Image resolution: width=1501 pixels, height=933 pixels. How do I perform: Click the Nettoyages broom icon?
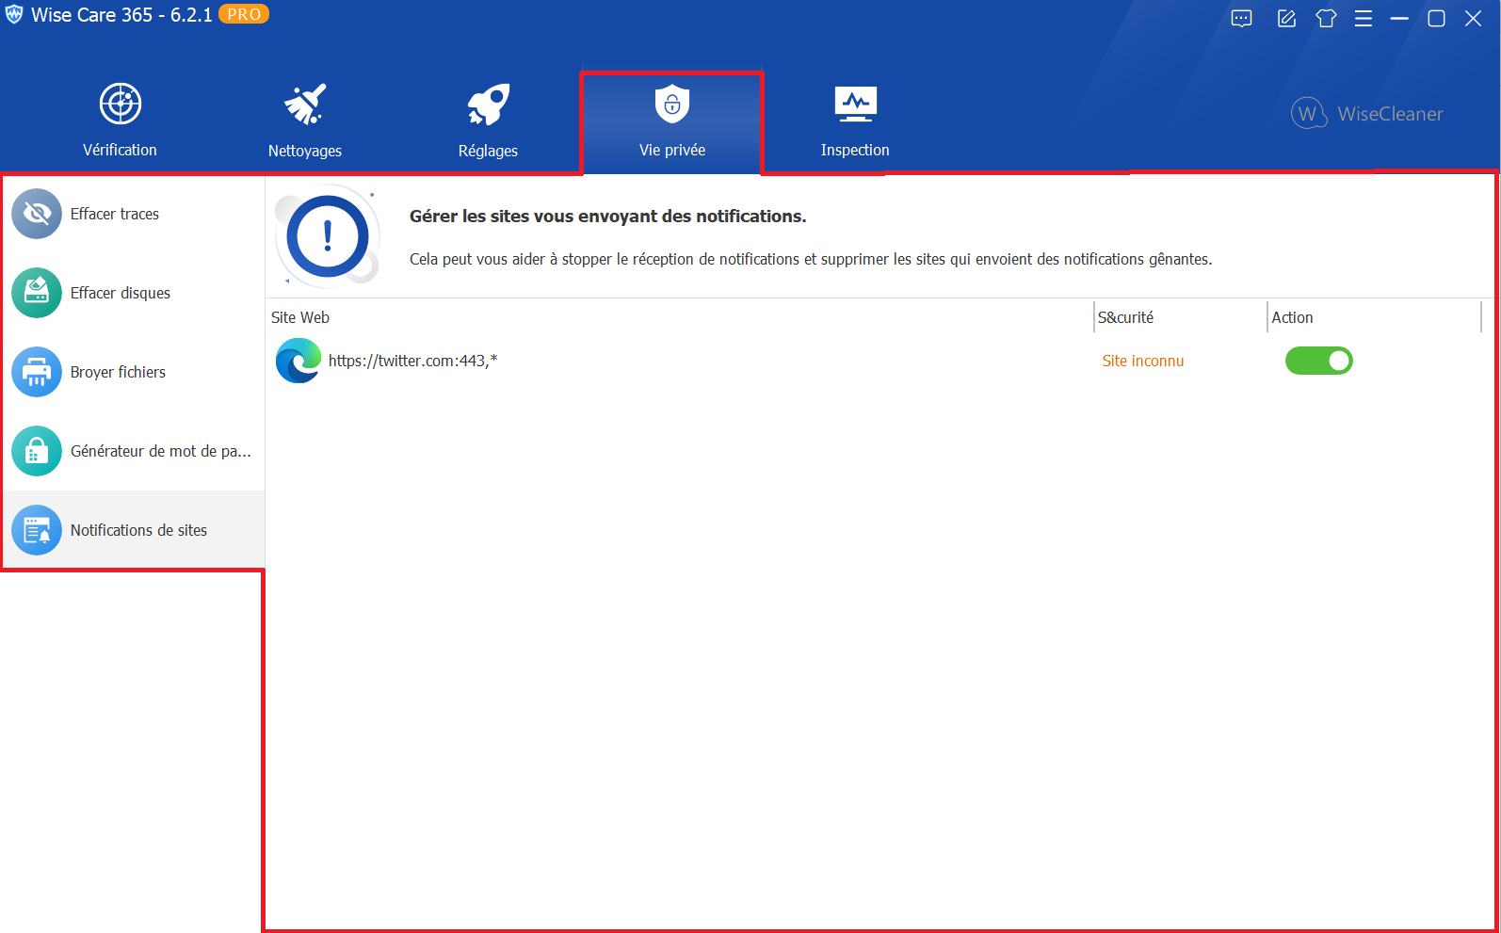305,104
